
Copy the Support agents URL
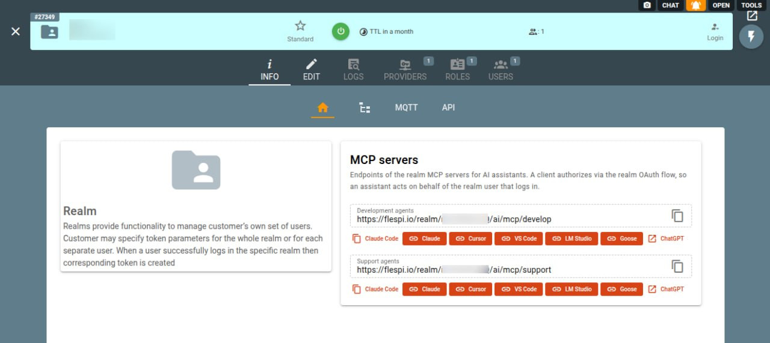pyautogui.click(x=677, y=266)
